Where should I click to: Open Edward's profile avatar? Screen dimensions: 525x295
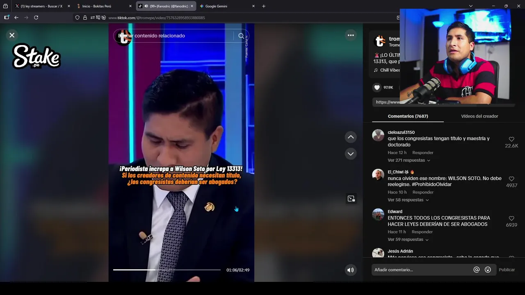378,215
